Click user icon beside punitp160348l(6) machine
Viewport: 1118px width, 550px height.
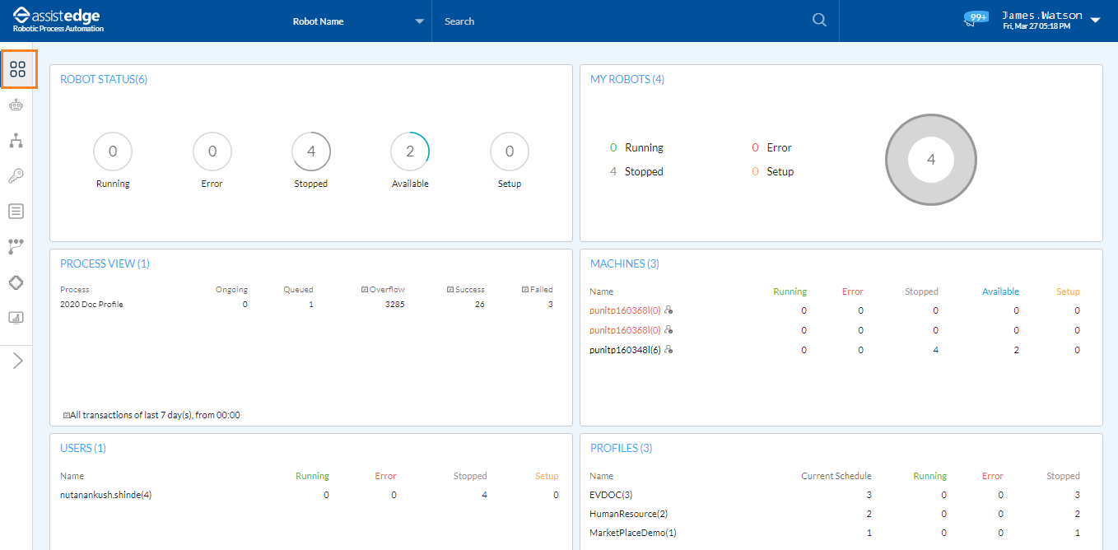(669, 350)
